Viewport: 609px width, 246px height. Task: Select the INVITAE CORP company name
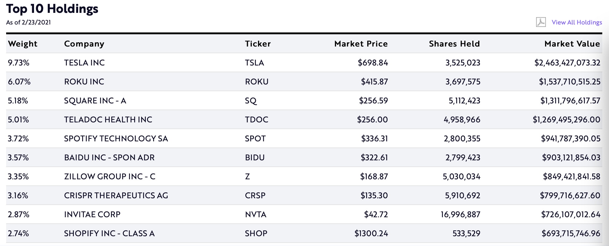[x=92, y=214]
